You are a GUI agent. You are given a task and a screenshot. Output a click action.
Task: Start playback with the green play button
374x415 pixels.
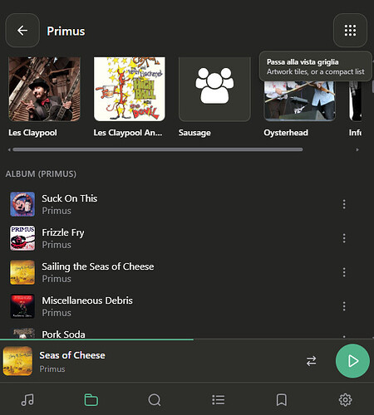[352, 361]
